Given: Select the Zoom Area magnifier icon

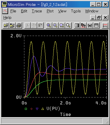Looking at the screenshot, I should click(x=62, y=25).
